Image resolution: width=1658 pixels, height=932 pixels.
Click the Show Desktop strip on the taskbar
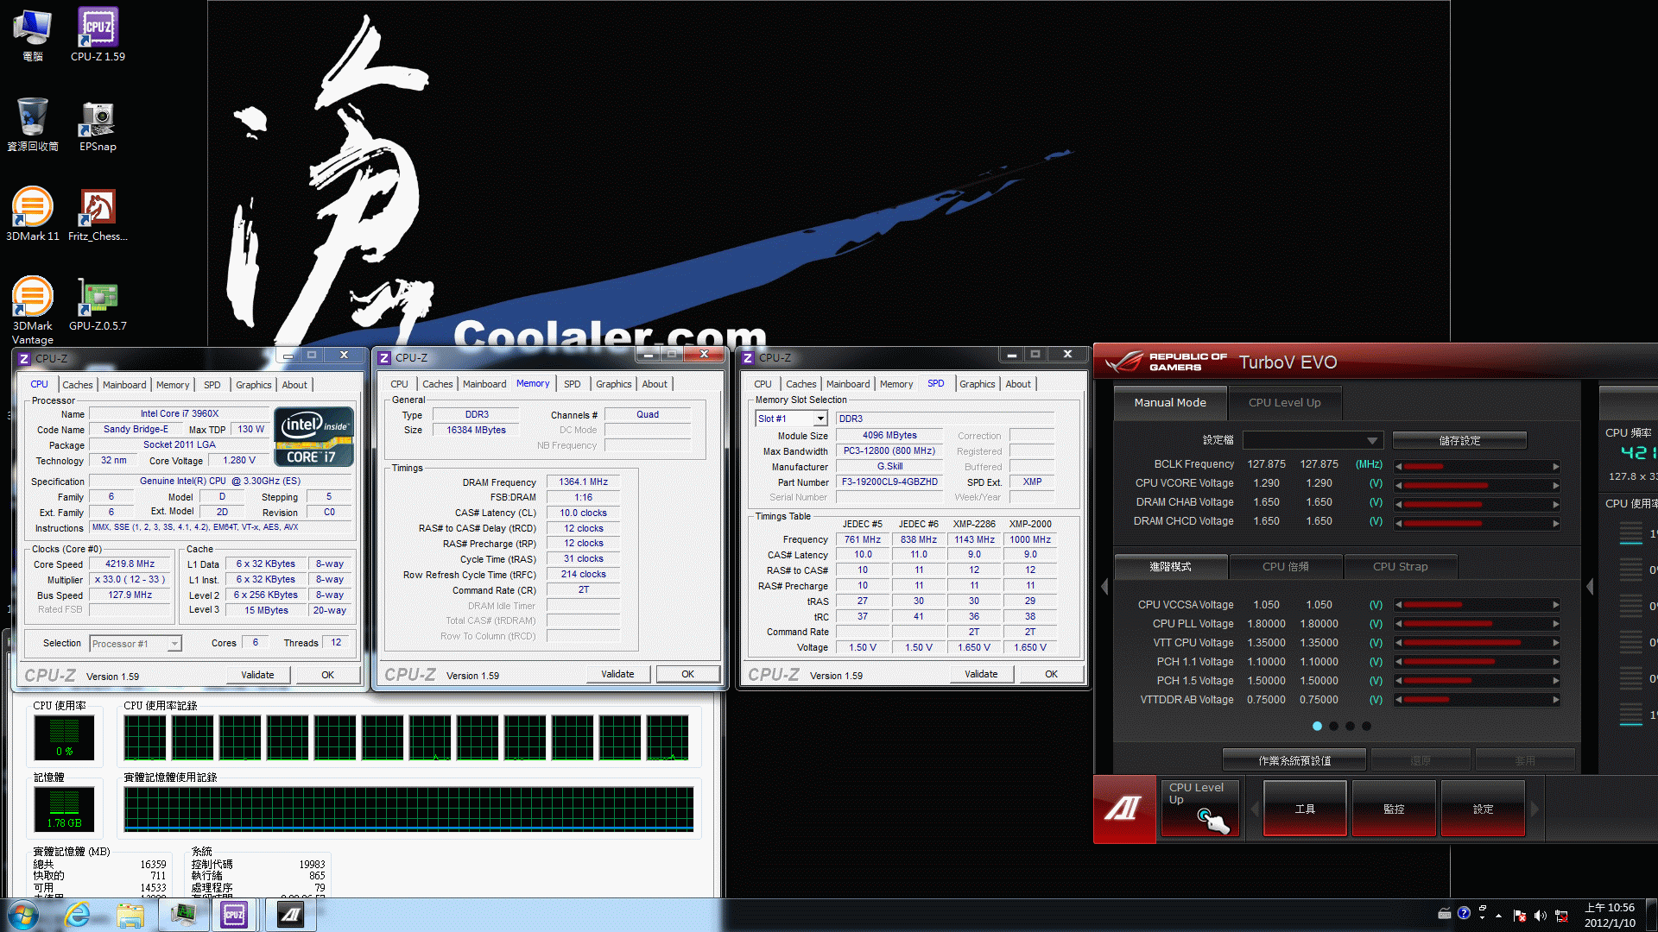(1650, 915)
